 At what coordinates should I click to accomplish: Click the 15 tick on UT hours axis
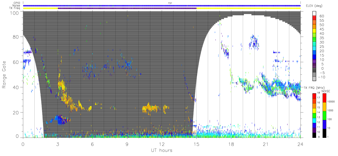click(x=196, y=144)
